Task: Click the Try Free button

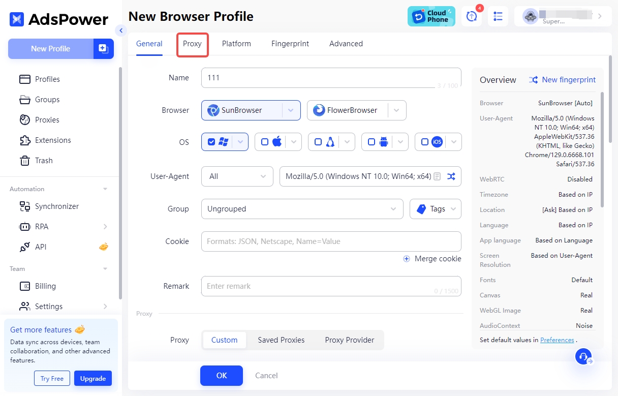Action: (52, 378)
